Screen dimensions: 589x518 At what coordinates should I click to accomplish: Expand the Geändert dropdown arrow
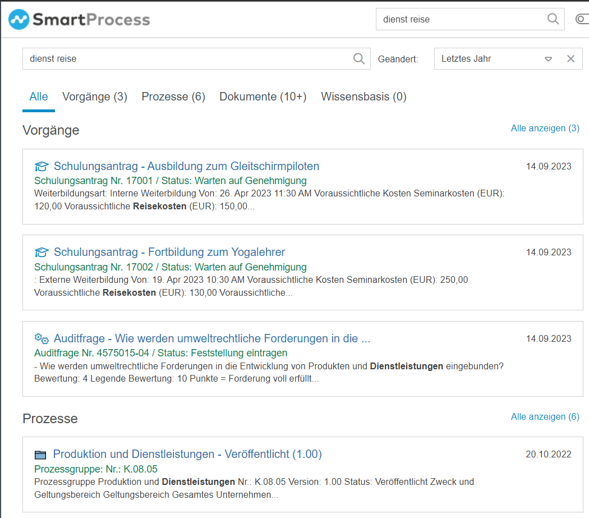[x=549, y=59]
